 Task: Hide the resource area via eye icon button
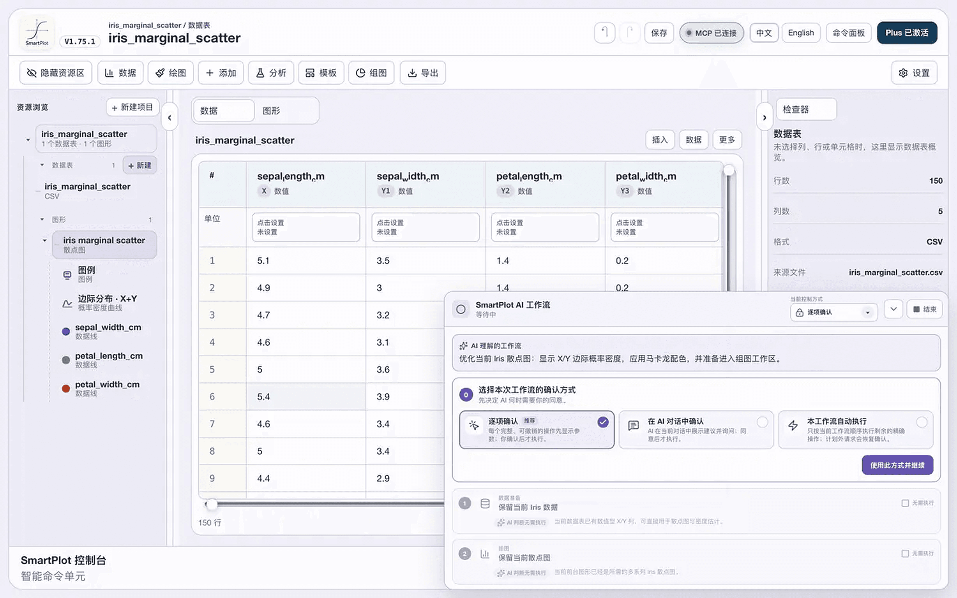56,73
